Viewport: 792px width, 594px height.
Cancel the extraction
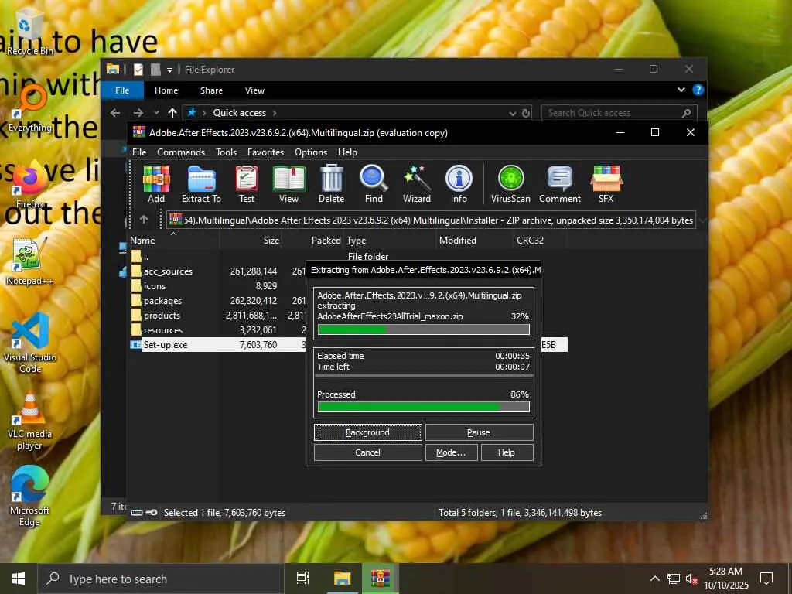[367, 452]
